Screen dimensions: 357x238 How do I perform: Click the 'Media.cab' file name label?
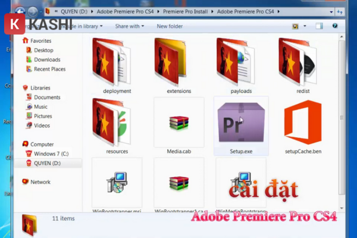point(179,151)
